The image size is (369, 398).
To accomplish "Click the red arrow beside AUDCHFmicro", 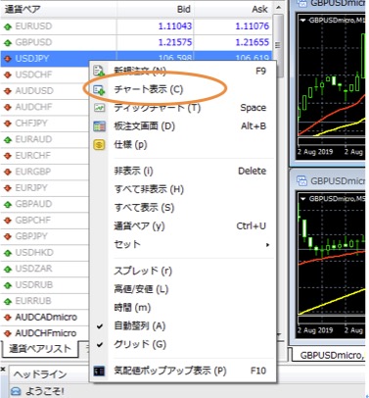I will 8,333.
